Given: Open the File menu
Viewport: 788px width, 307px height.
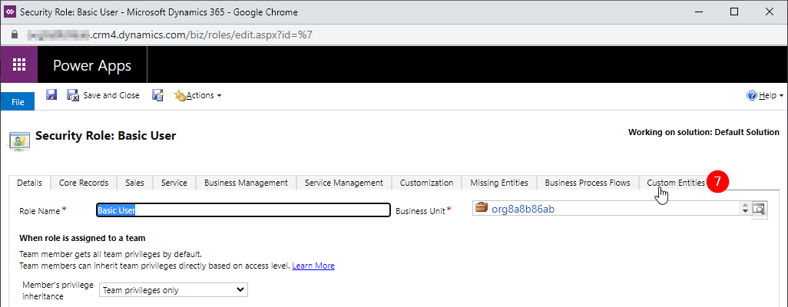Looking at the screenshot, I should point(18,101).
